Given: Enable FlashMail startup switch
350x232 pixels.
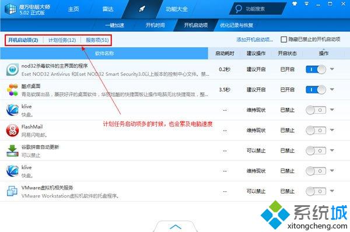Looking at the screenshot, I should pos(316,130).
